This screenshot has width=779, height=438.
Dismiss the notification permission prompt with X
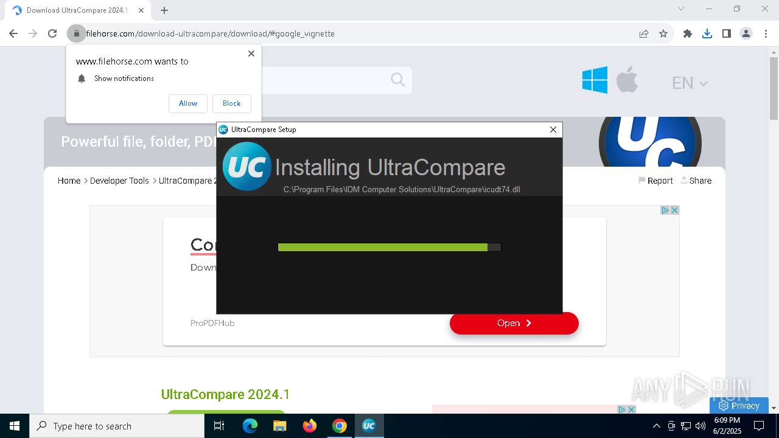tap(251, 54)
